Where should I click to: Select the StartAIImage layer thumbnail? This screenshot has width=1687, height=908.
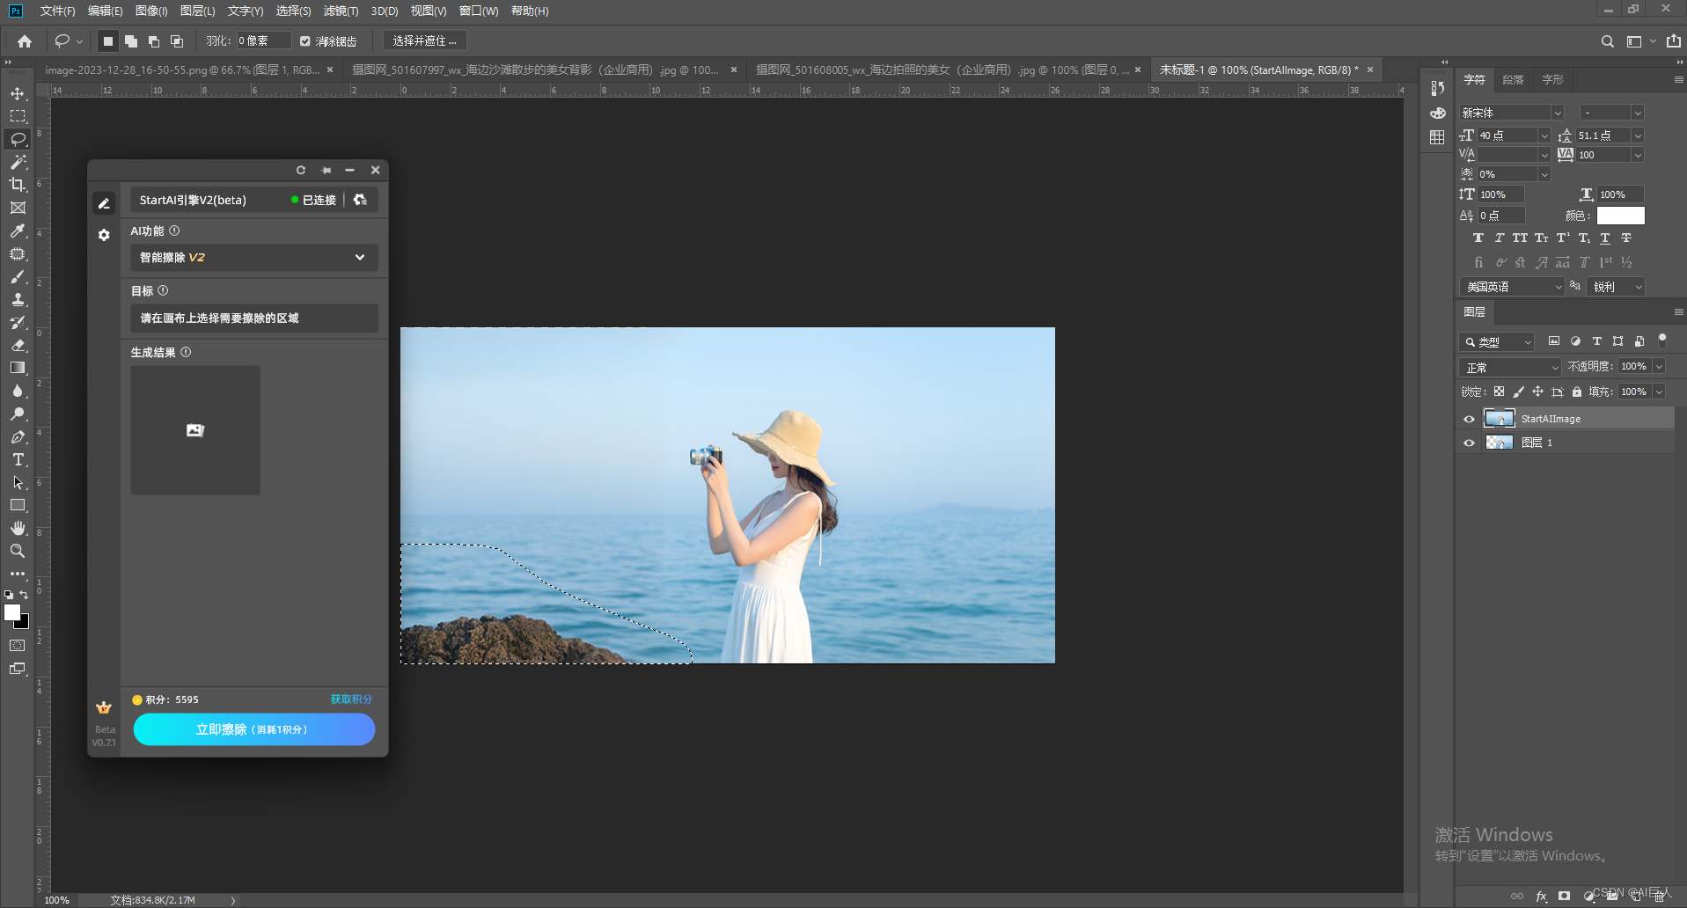pyautogui.click(x=1500, y=419)
